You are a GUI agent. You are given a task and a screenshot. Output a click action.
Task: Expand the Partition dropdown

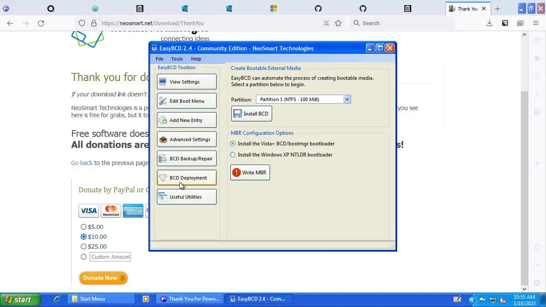click(347, 99)
